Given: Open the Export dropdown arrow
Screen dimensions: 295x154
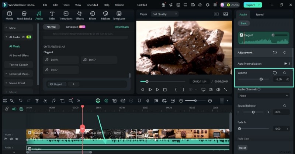Looking at the screenshot, I should pyautogui.click(x=259, y=5).
